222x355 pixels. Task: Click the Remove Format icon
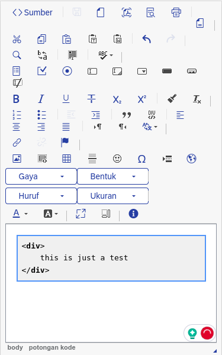pos(197,99)
